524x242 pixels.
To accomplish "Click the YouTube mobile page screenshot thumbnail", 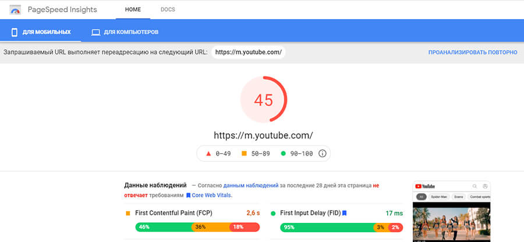I will 452,211.
